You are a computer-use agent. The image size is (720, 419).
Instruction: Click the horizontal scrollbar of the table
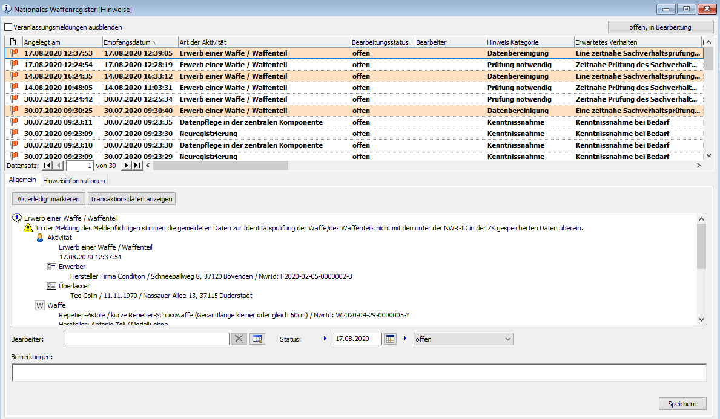point(424,166)
